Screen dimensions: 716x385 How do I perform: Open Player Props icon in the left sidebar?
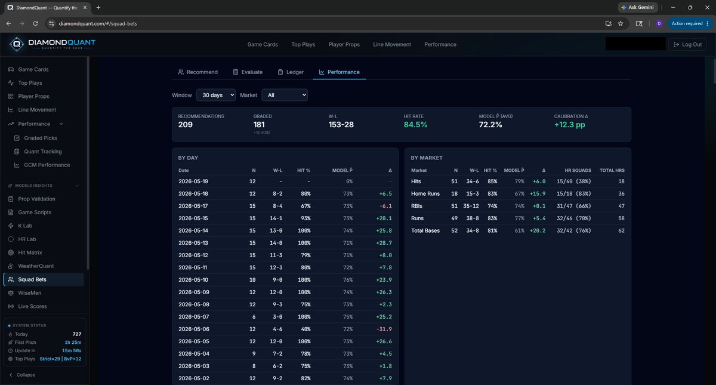click(x=11, y=96)
